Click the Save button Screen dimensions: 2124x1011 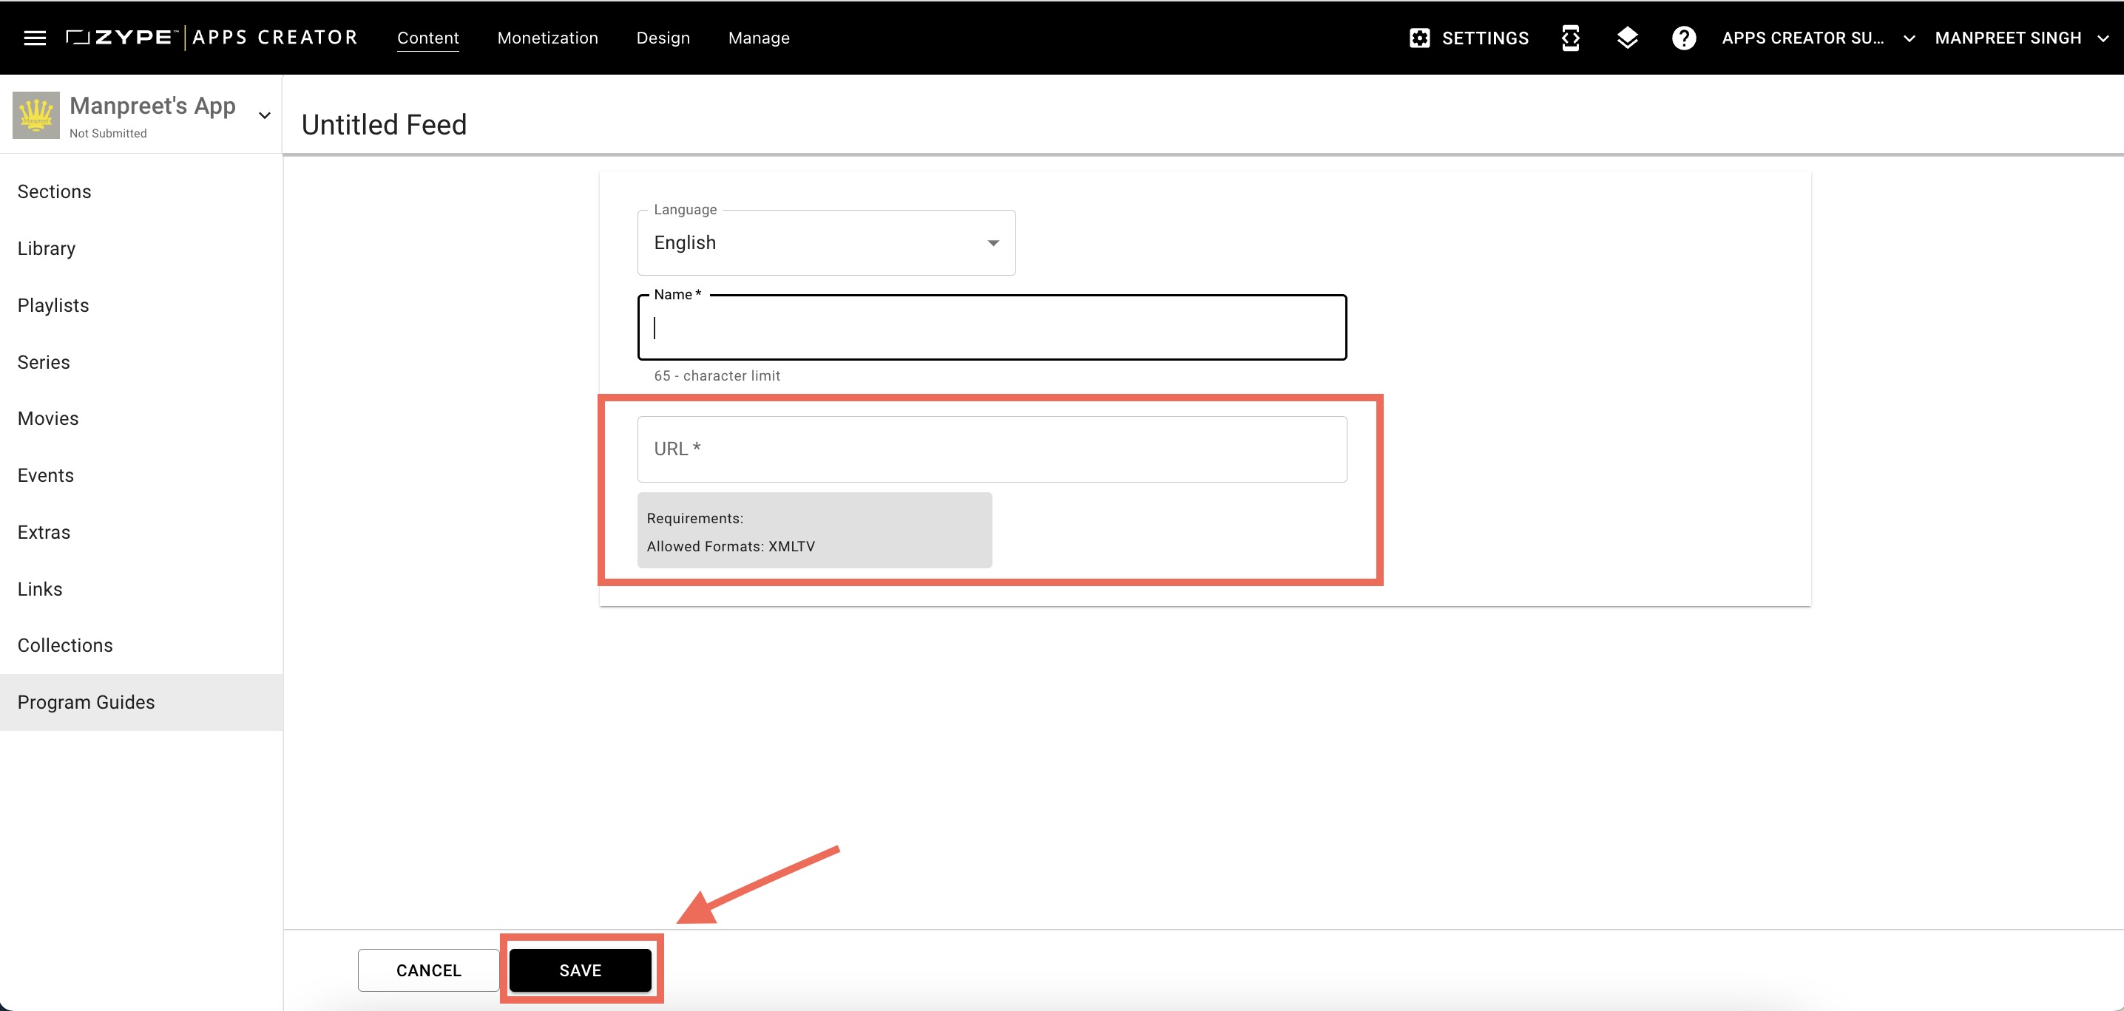[x=581, y=970]
